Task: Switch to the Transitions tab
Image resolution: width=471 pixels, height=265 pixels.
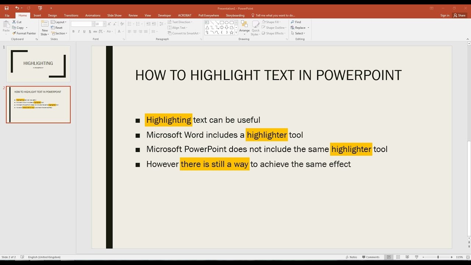Action: [71, 15]
